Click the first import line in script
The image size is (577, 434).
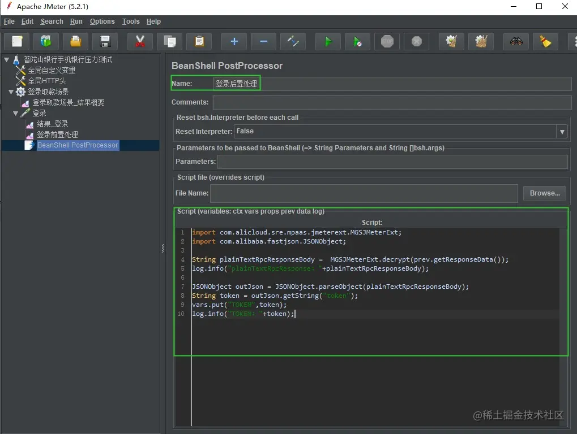297,232
